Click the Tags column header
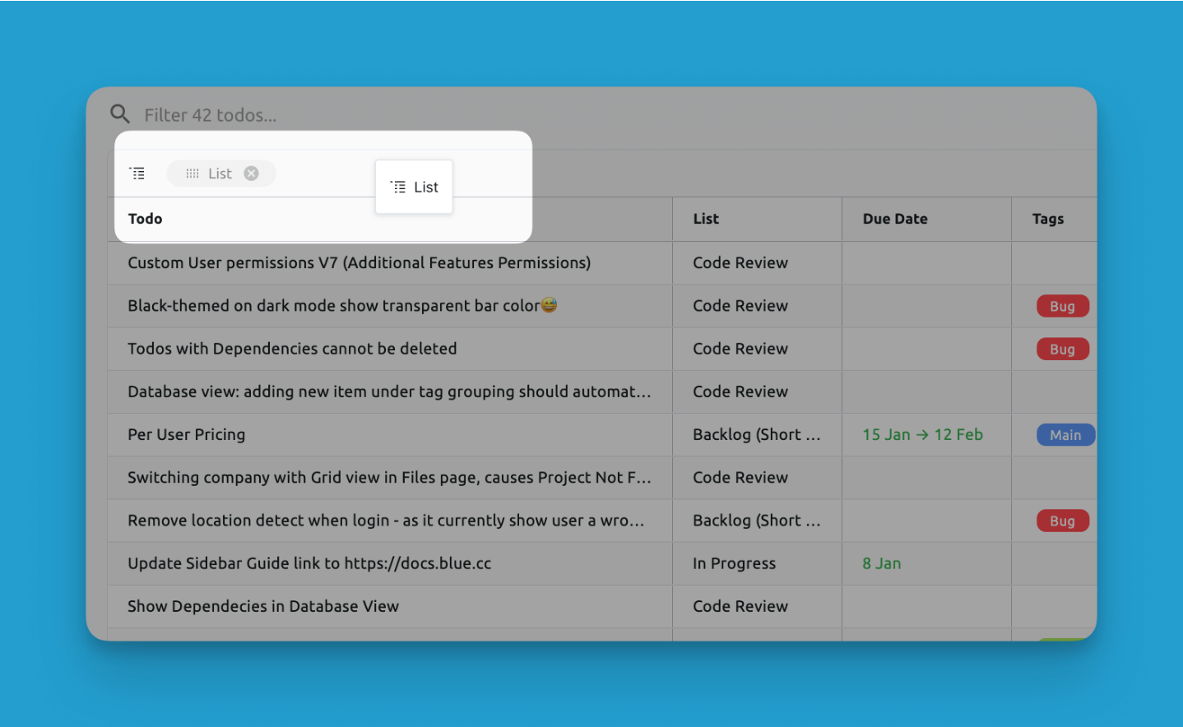1183x727 pixels. pyautogui.click(x=1047, y=219)
